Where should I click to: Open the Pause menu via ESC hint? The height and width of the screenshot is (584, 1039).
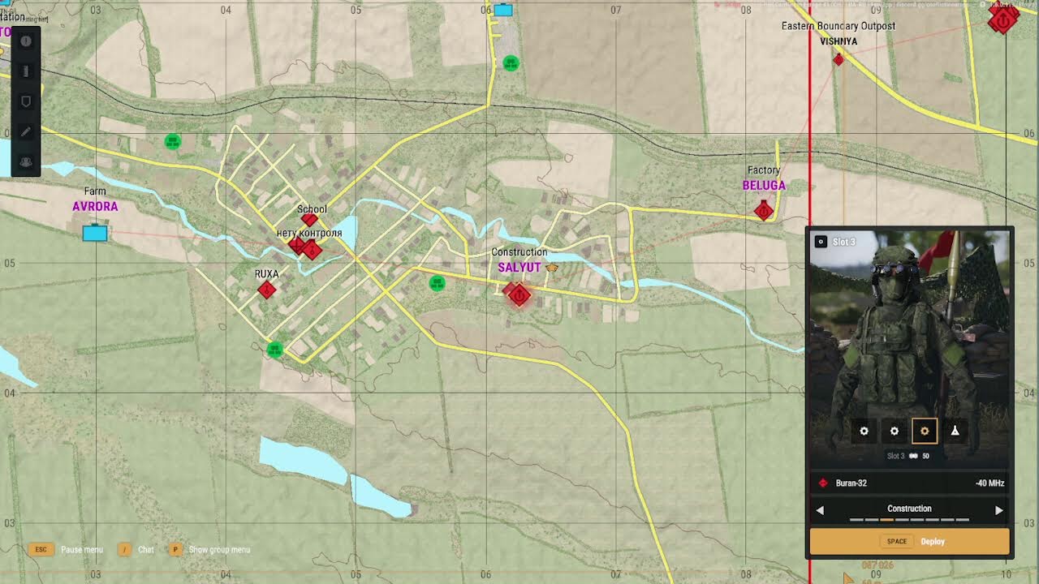pyautogui.click(x=66, y=549)
